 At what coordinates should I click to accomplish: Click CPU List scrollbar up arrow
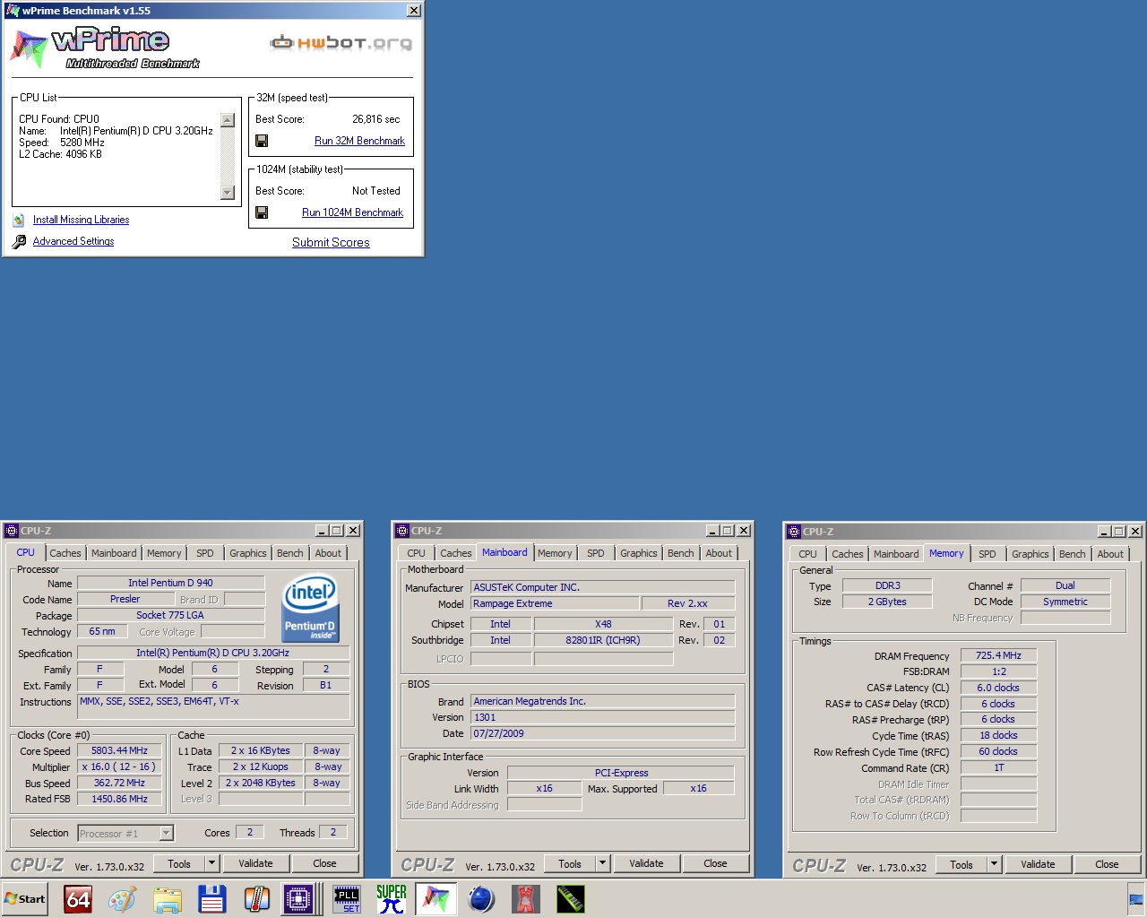coord(227,120)
